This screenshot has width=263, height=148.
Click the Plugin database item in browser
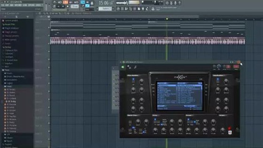[11, 28]
